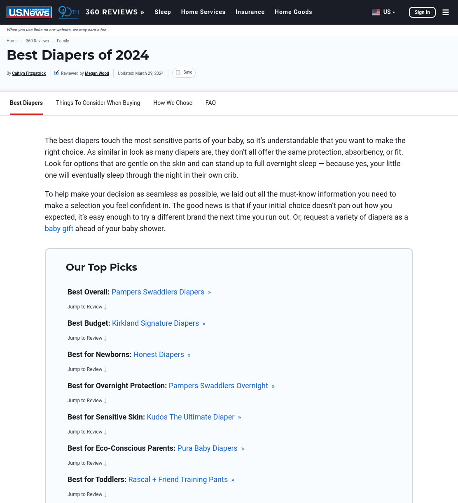The image size is (458, 503).
Task: Open reviewer Megan Wood's profile link
Action: tap(97, 74)
